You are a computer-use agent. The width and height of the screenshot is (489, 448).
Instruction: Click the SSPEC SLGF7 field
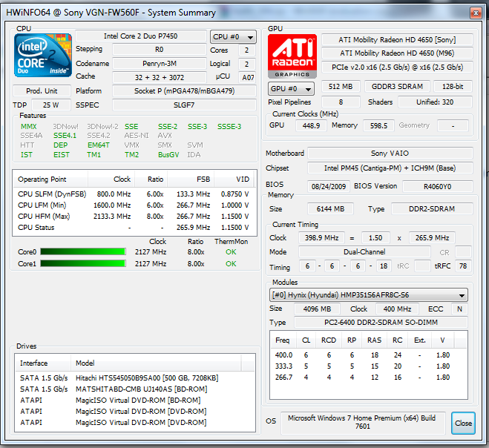184,105
